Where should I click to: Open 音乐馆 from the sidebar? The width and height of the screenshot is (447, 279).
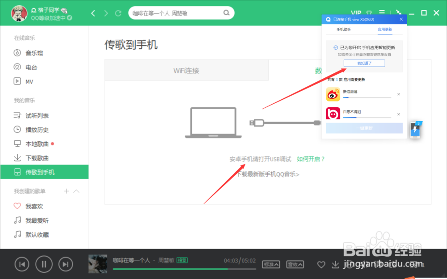[x=30, y=53]
